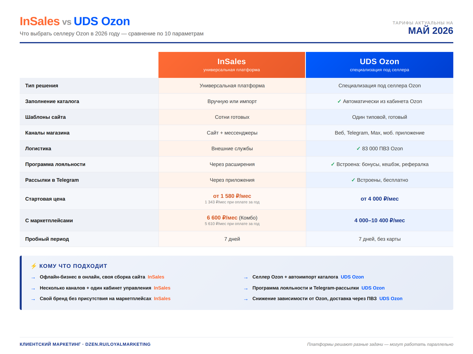
Task: Click the green checkmark next to 'Автоматически из кабинета Ozon'
Action: [339, 101]
